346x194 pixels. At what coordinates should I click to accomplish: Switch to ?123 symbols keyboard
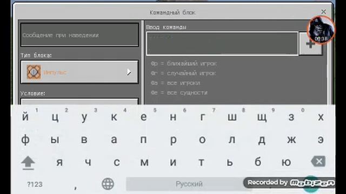click(x=35, y=184)
